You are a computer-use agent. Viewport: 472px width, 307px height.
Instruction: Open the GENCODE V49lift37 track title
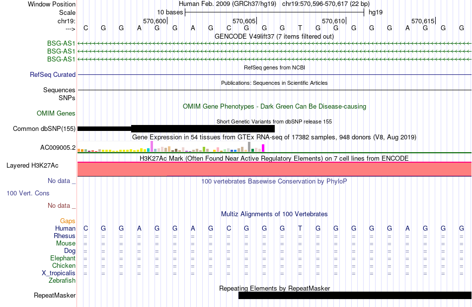coord(274,37)
